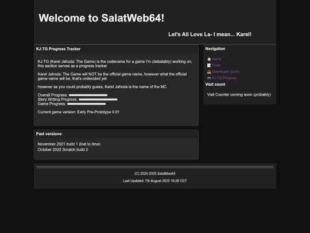Click the Game Progress bar
The image size is (310, 233).
click(x=86, y=104)
